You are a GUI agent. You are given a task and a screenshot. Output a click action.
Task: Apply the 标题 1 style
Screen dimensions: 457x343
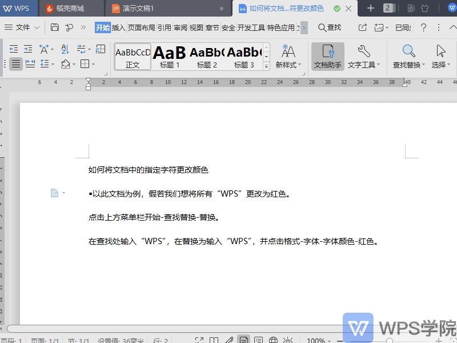point(169,57)
